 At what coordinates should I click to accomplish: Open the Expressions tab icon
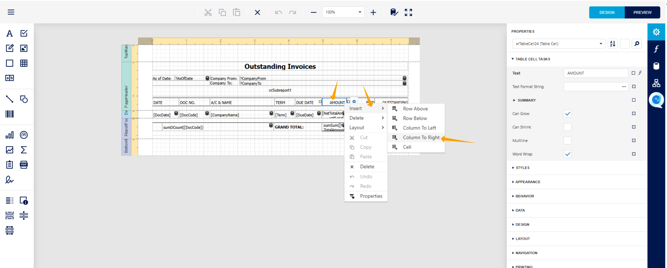(x=656, y=49)
